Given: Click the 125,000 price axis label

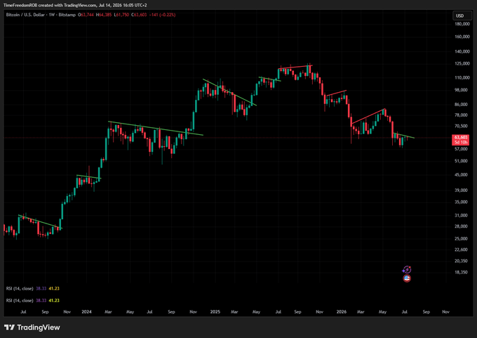Looking at the screenshot, I should (x=462, y=63).
